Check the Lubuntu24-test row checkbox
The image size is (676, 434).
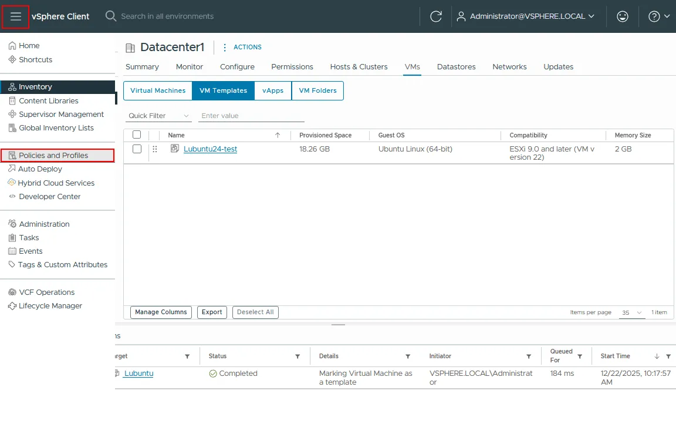pos(137,149)
